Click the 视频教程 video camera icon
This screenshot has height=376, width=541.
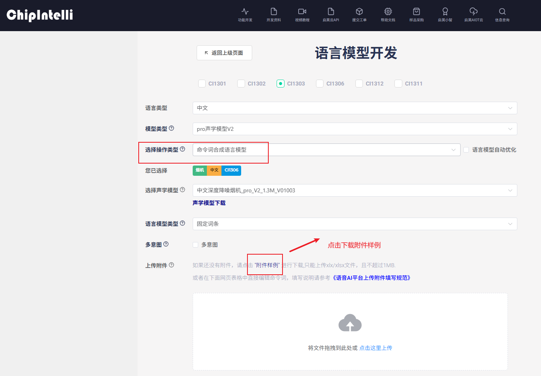302,11
